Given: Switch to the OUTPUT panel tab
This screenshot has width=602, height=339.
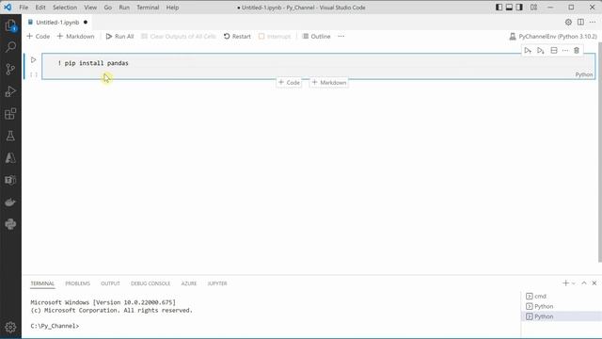Looking at the screenshot, I should pos(110,283).
